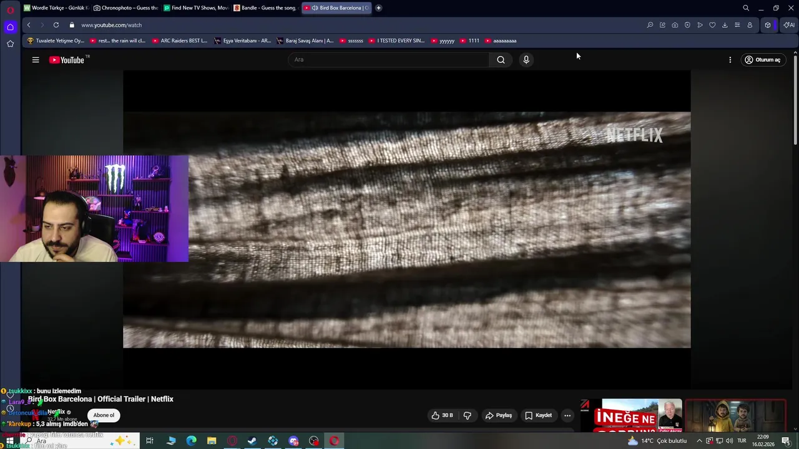Launch Microsoft Edge from the taskbar

click(191, 441)
